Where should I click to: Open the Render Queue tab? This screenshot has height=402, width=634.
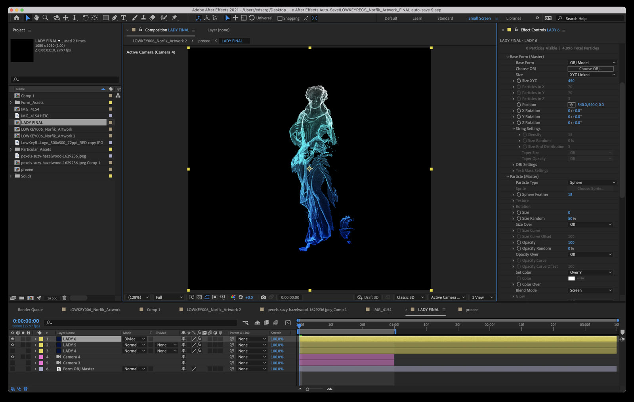pyautogui.click(x=30, y=310)
